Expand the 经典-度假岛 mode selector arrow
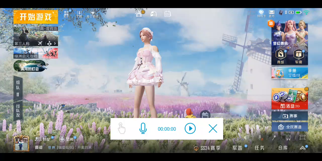 [55, 44]
